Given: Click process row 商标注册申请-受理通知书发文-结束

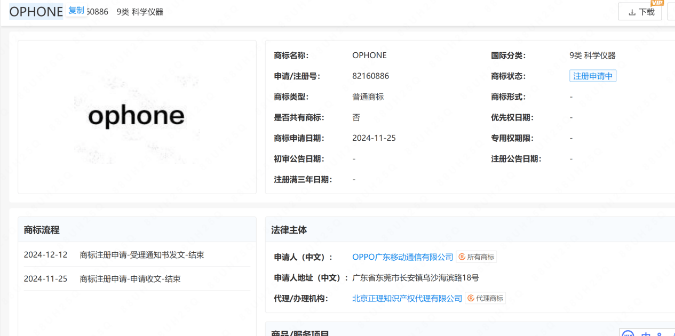Looking at the screenshot, I should tap(142, 255).
